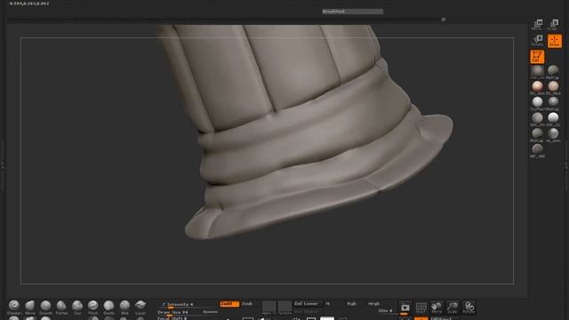Image resolution: width=569 pixels, height=320 pixels.
Task: Pick the last material sphere at column bottom
Action: coord(537,150)
